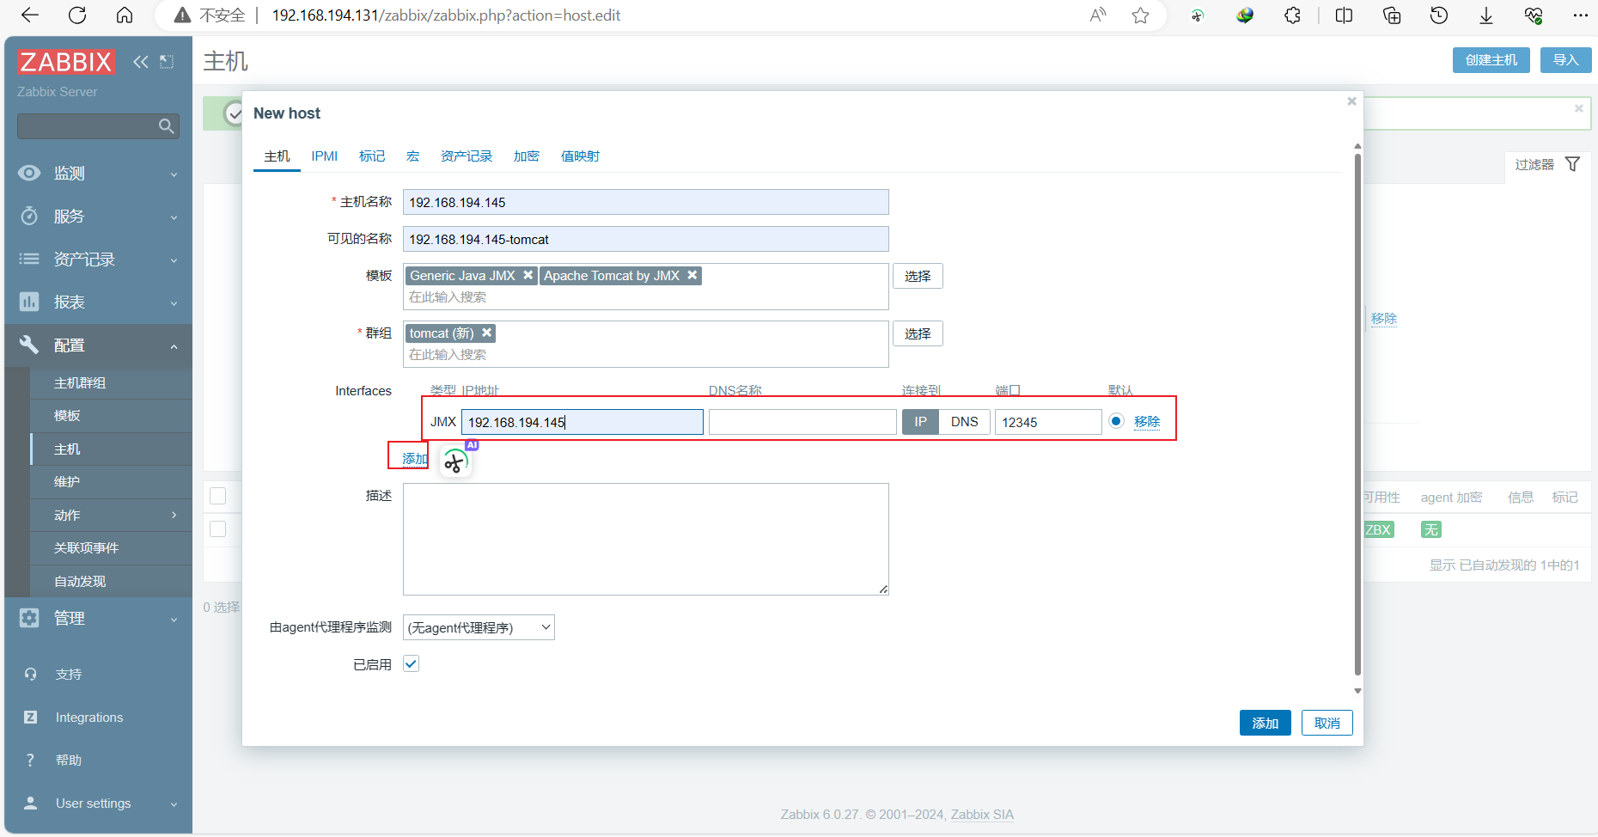1598x837 pixels.
Task: Open the 过滤器 filter funnel icon
Action: click(1572, 164)
